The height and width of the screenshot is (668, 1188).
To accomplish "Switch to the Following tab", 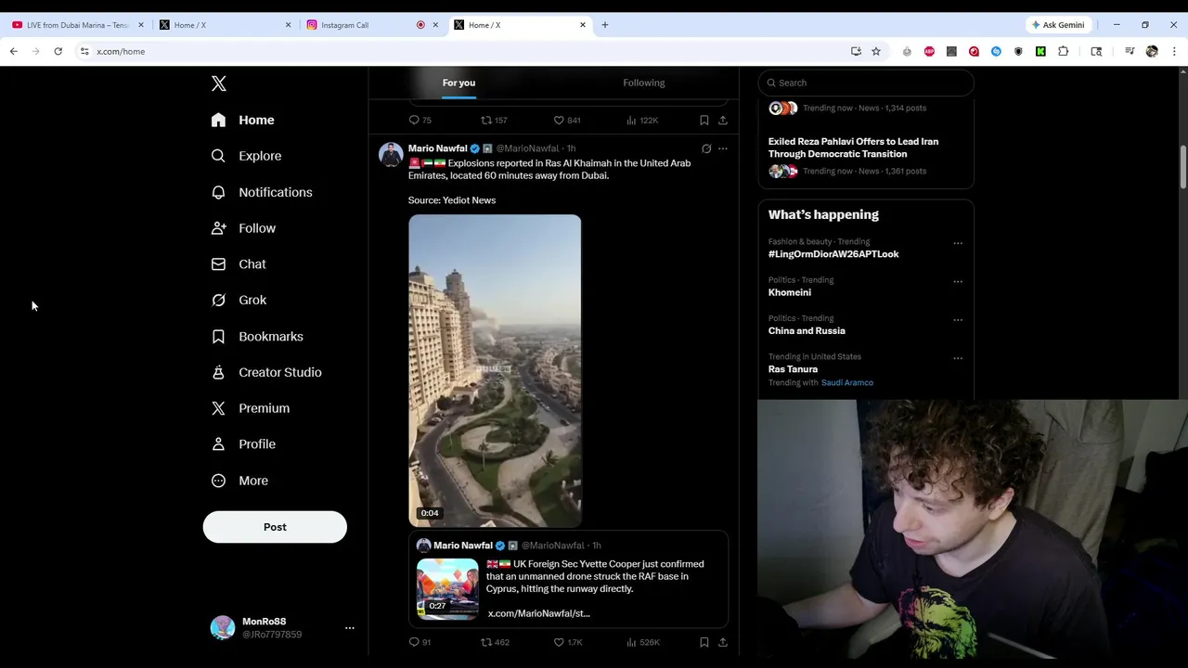I will coord(644,83).
